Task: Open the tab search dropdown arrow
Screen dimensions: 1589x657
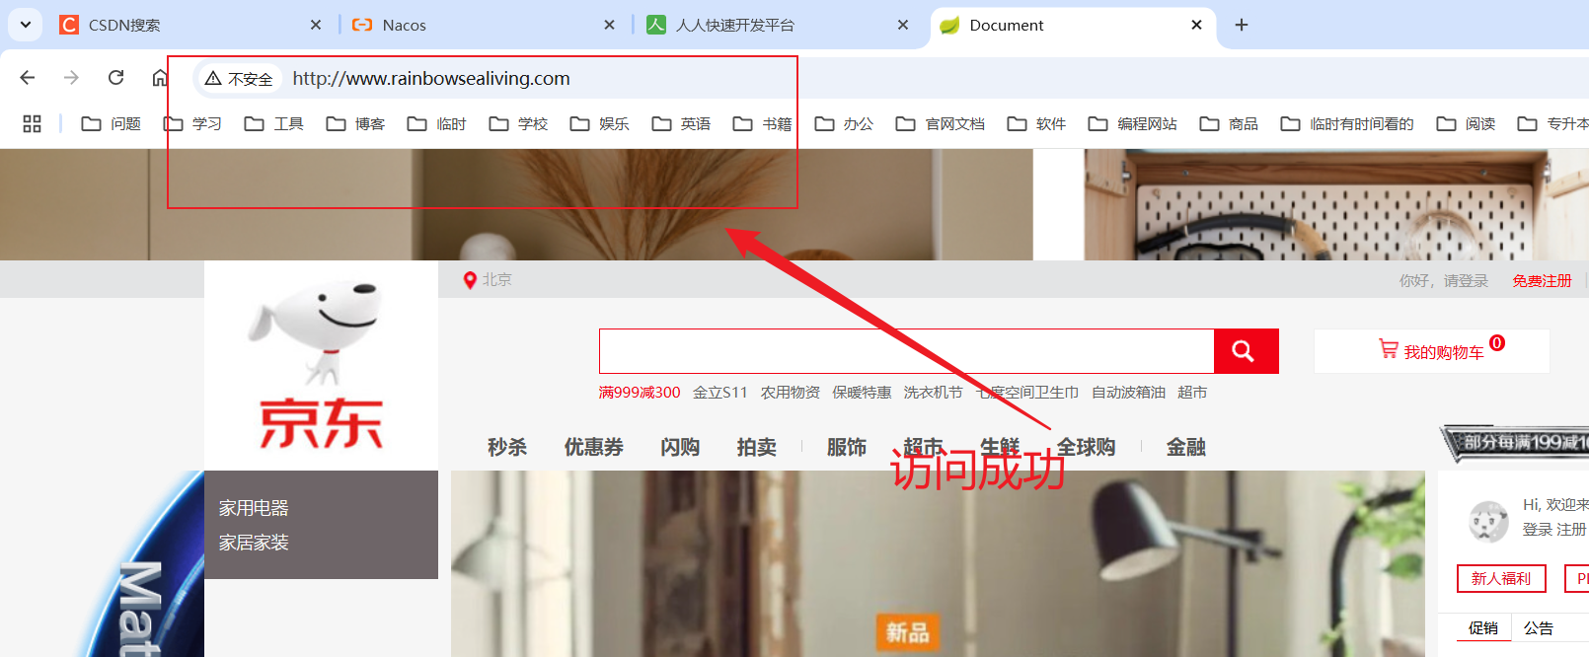Action: [26, 25]
